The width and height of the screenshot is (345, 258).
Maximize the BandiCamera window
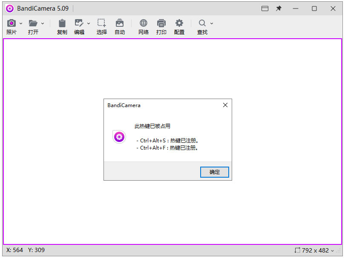pyautogui.click(x=314, y=9)
